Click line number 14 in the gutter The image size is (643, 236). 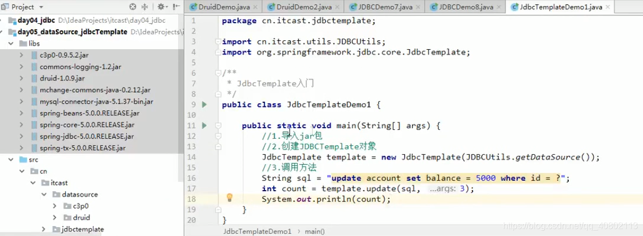point(191,158)
